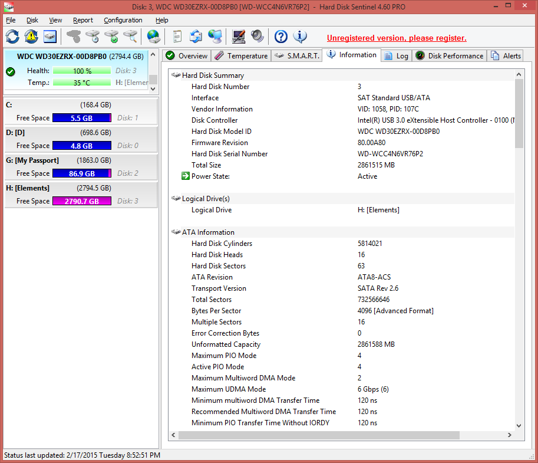The image size is (538, 463).
Task: Click the 86.9 GB free space bar
Action: pyautogui.click(x=82, y=173)
